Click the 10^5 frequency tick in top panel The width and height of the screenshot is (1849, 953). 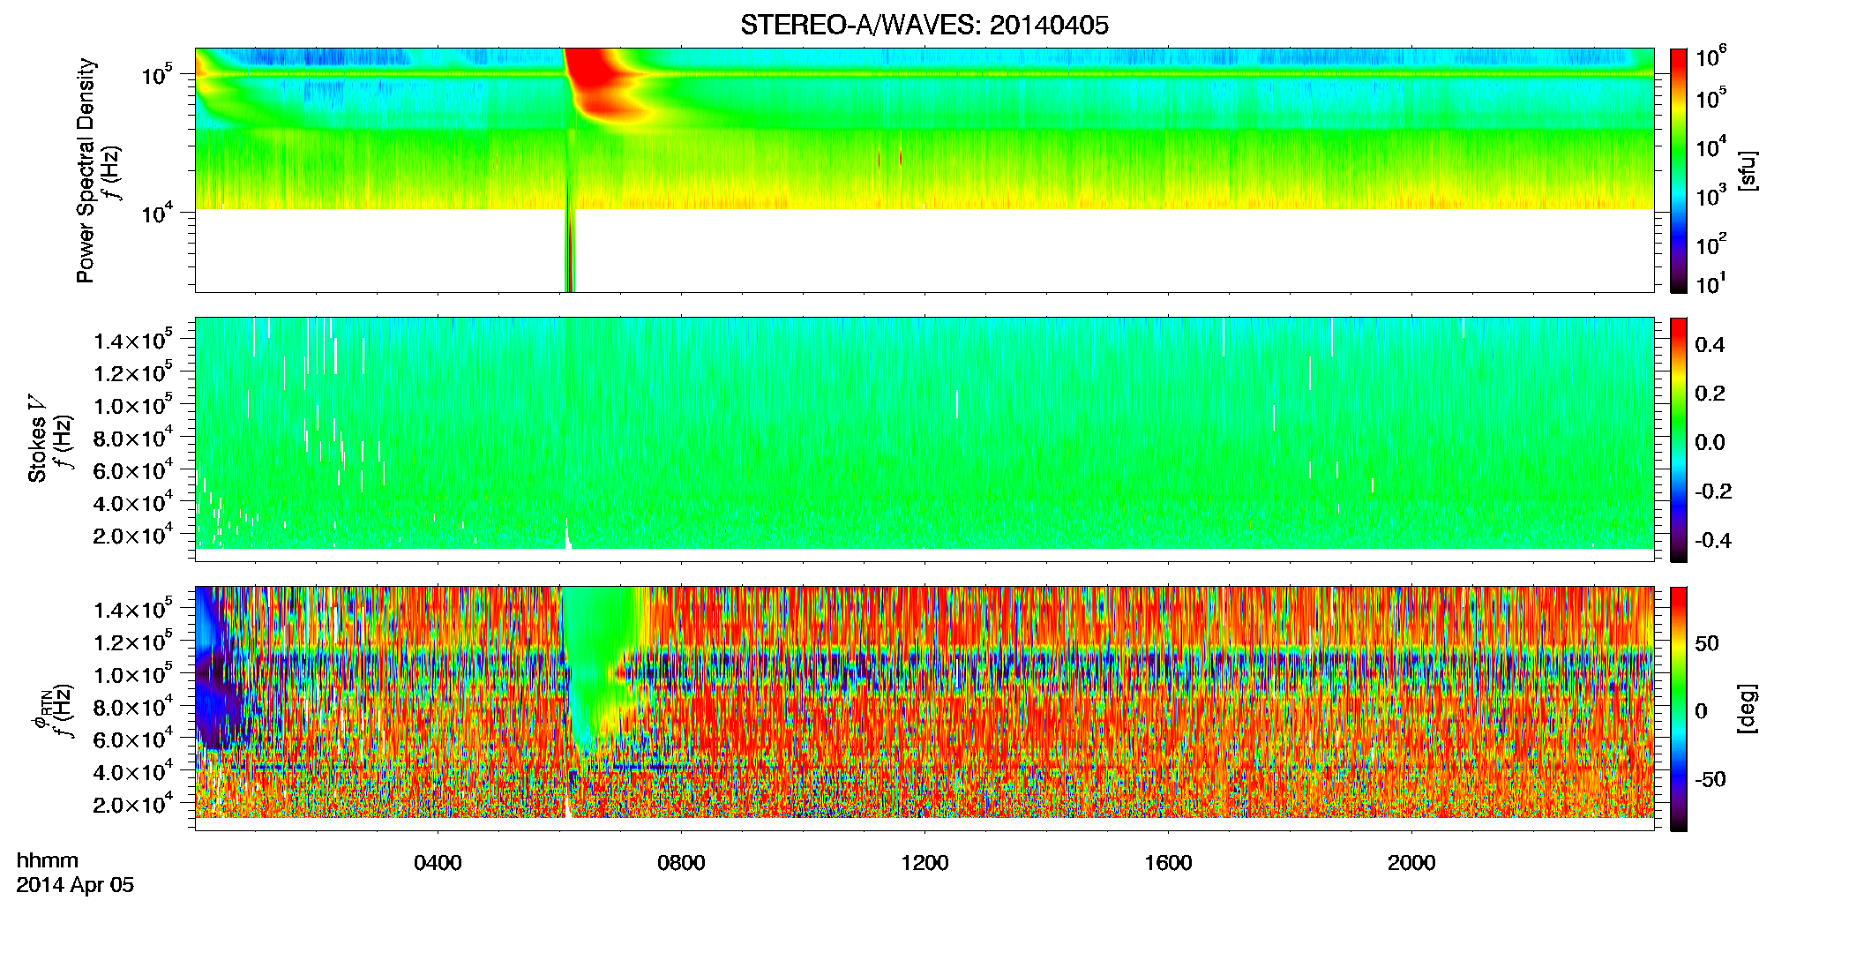click(156, 74)
